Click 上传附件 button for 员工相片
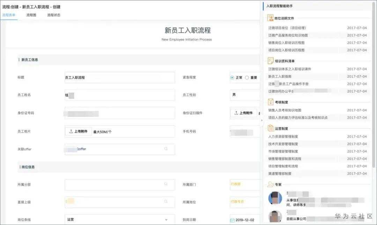Image resolution: width=377 pixels, height=225 pixels. 79,131
